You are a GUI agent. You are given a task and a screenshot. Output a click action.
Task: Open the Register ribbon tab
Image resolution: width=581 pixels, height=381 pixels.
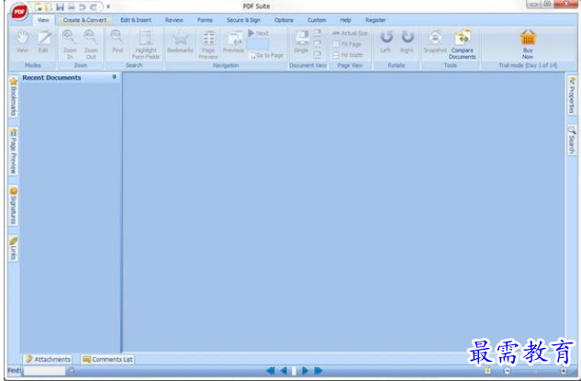click(x=375, y=20)
